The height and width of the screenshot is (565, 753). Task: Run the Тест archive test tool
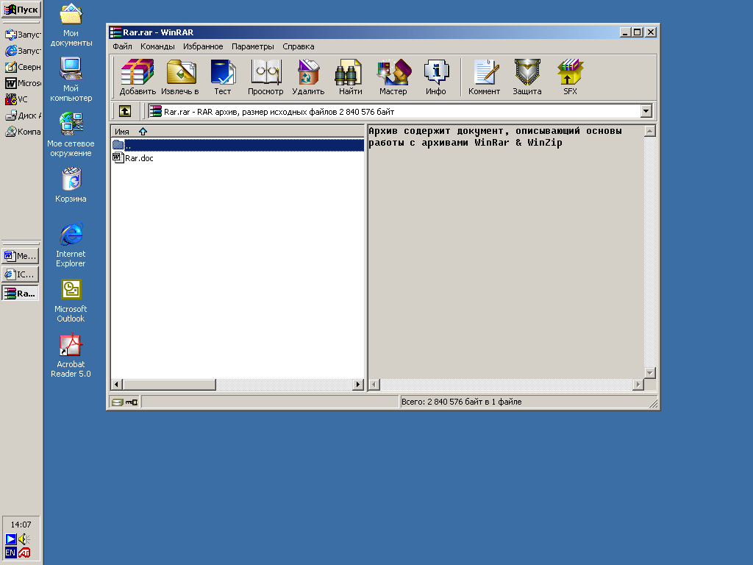coord(222,77)
